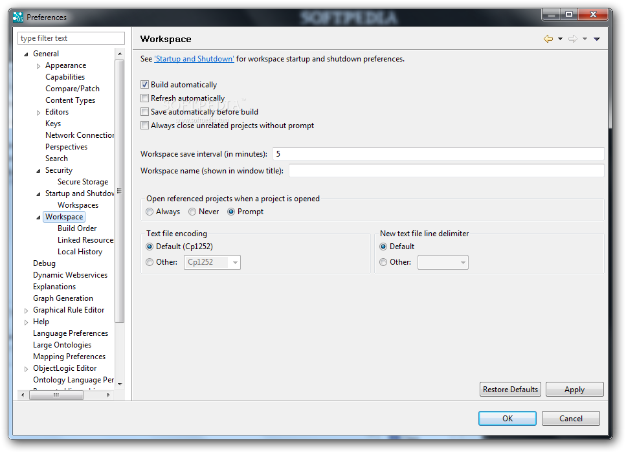Click the forward navigation arrow icon
Image resolution: width=626 pixels, height=453 pixels.
(573, 39)
